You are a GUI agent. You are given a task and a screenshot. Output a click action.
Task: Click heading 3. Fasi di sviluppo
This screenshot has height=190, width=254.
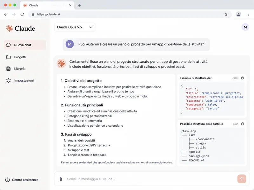[76, 134]
